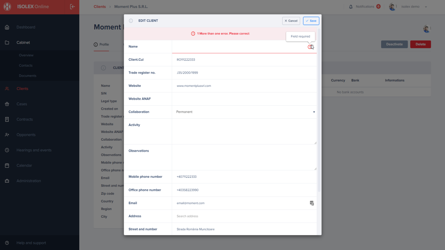This screenshot has height=250, width=445.
Task: Click the Currency column header
Action: [338, 80]
